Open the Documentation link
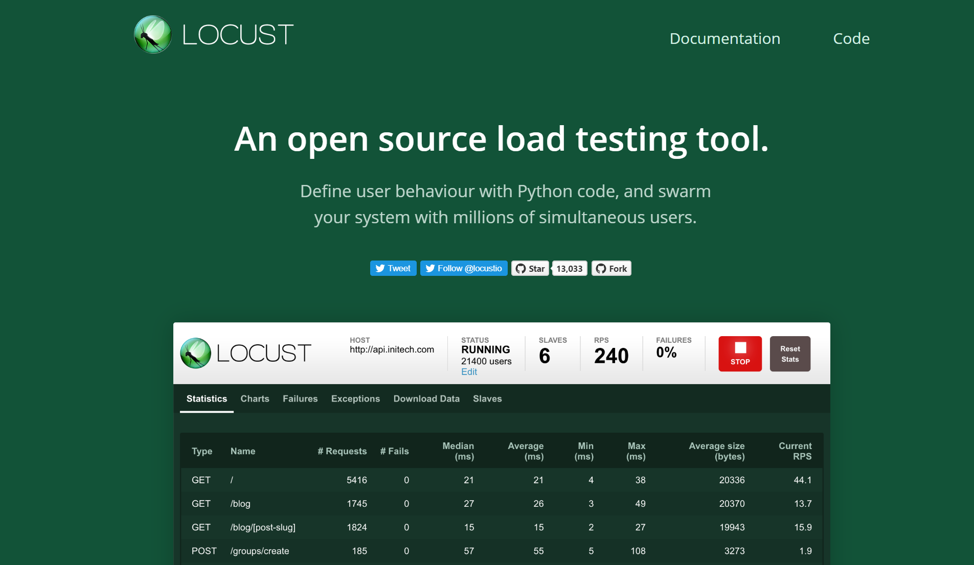The height and width of the screenshot is (565, 974). [724, 38]
